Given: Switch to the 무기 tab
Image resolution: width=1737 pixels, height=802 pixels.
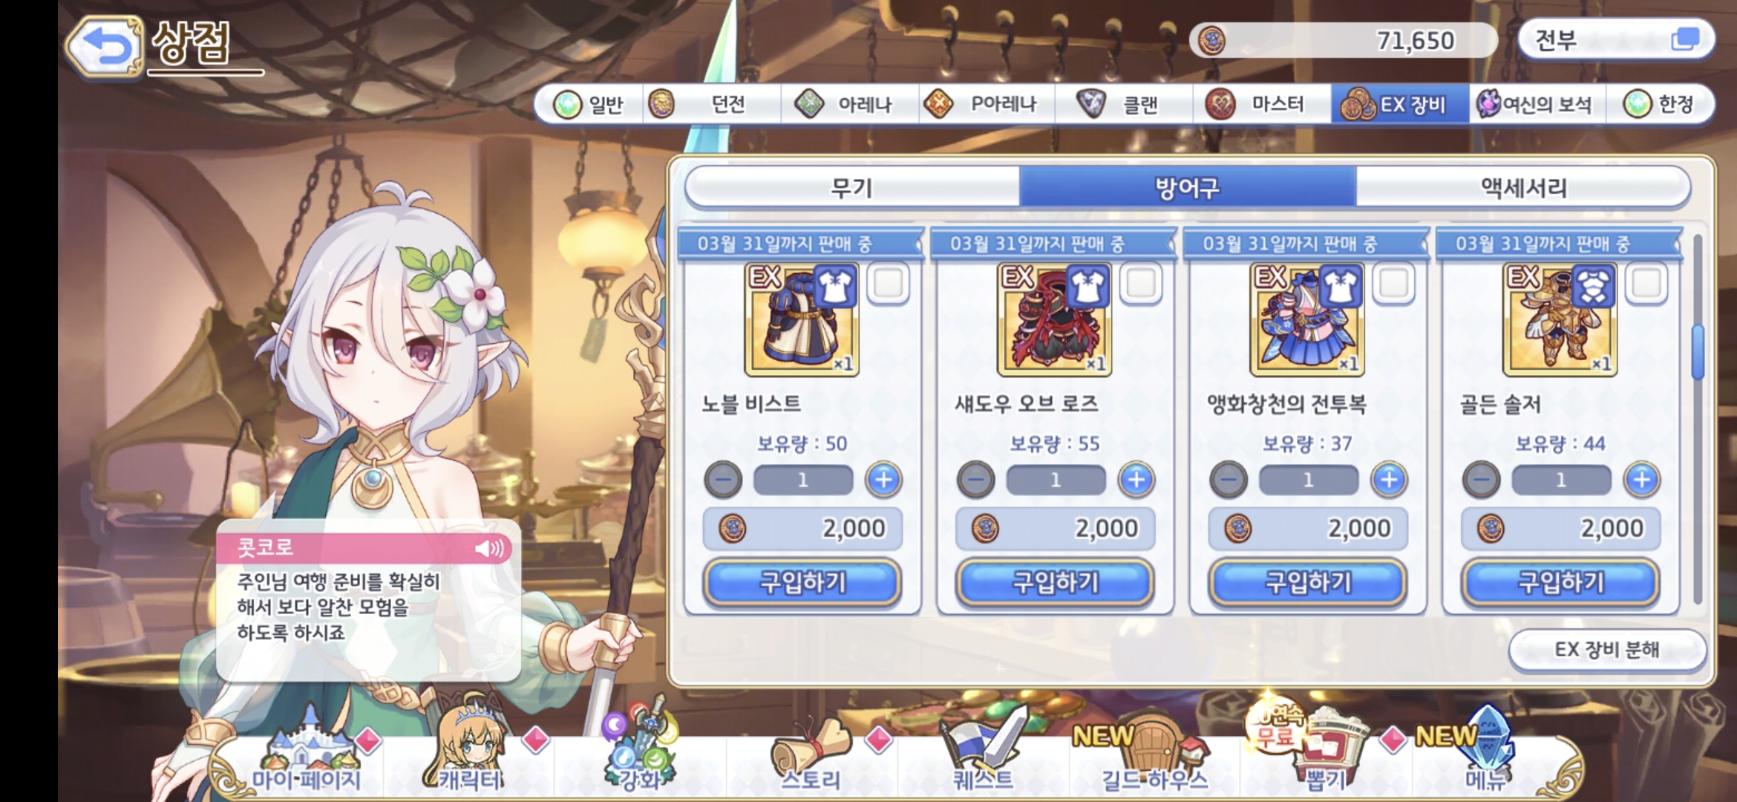Looking at the screenshot, I should (x=852, y=187).
